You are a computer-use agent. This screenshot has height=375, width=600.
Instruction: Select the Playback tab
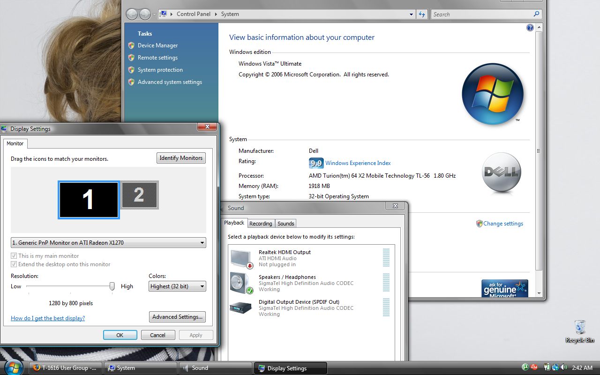tap(234, 223)
